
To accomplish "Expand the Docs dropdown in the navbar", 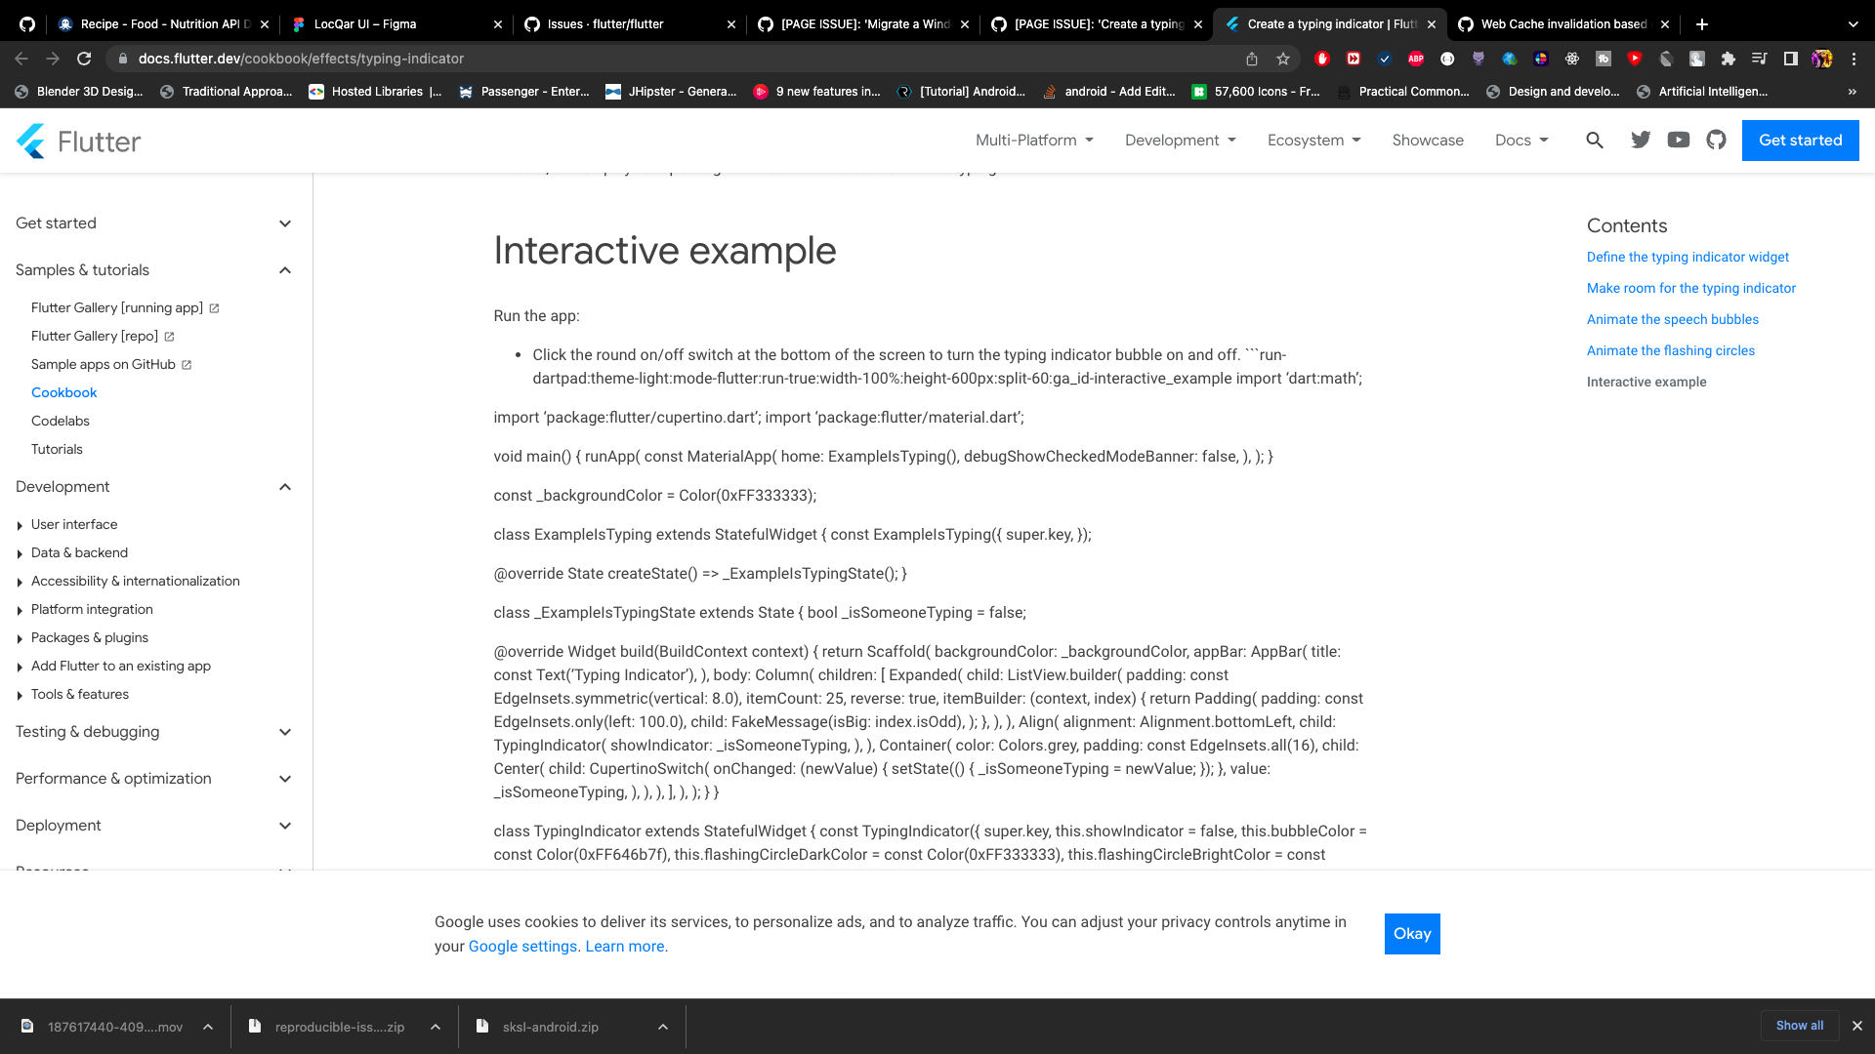I will tap(1520, 140).
